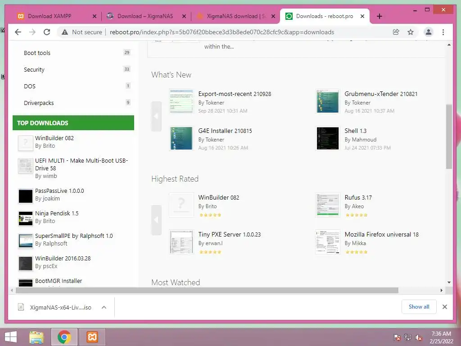Open the Security category
The width and height of the screenshot is (461, 346).
(34, 70)
